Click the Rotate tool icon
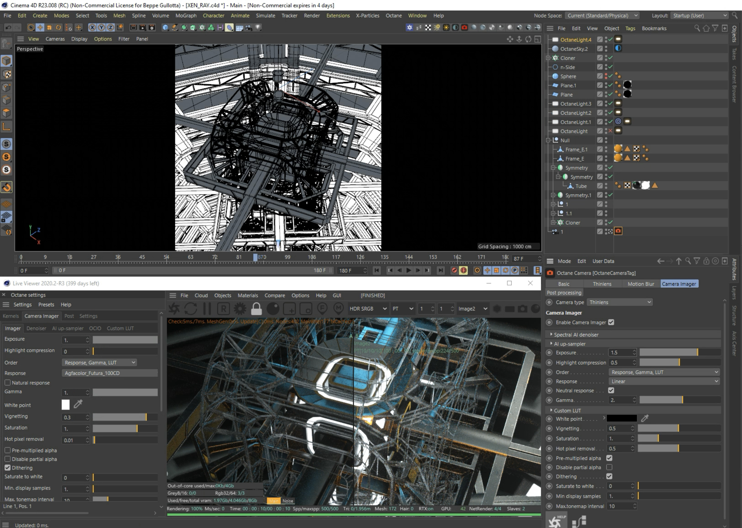Screen dimensions: 742x528 pos(58,28)
